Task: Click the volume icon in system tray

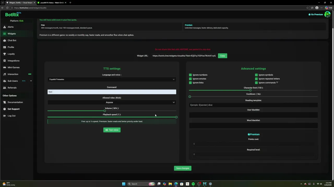Action: click(321, 184)
